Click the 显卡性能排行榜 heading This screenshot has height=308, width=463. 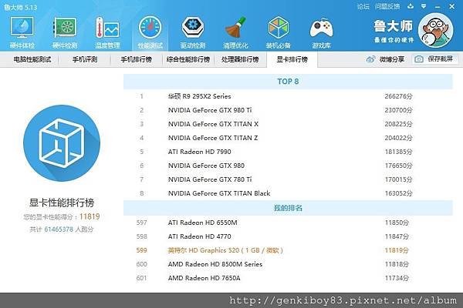point(62,203)
